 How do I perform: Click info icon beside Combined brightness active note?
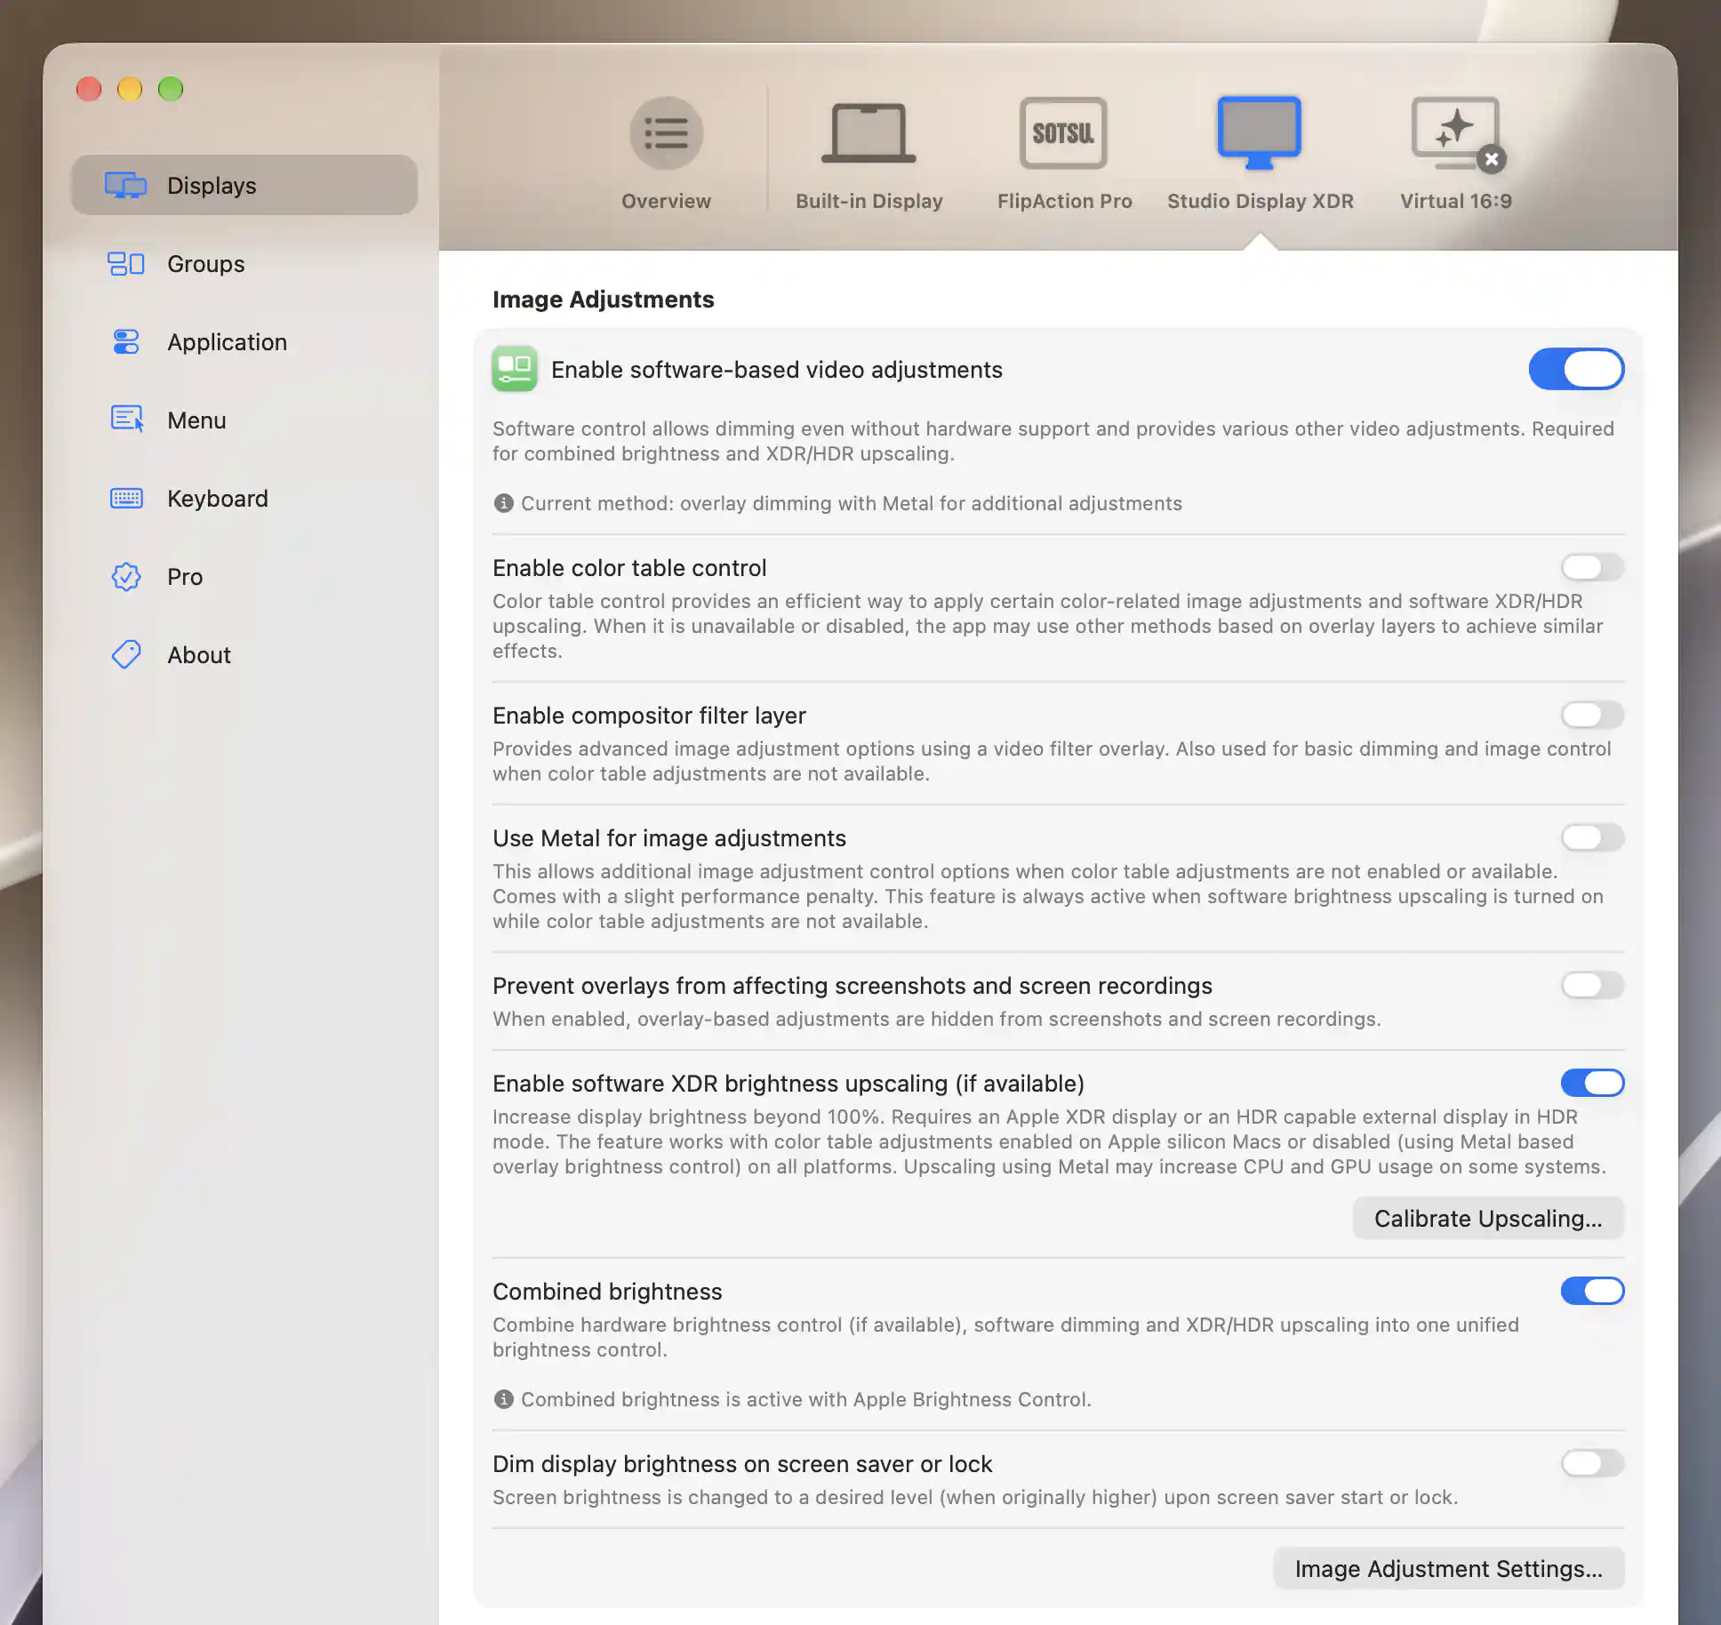click(503, 1399)
